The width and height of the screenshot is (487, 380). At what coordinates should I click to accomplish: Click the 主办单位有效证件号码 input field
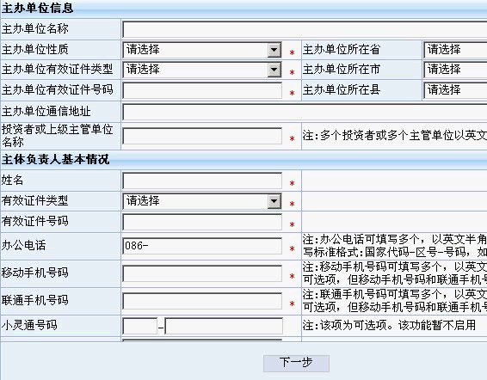tap(202, 90)
